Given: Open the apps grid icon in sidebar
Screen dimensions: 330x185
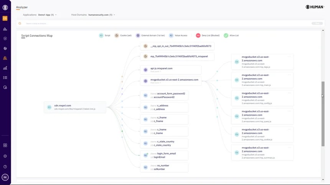Looking at the screenshot, I should pyautogui.click(x=5, y=146).
